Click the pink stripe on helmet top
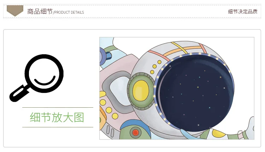This screenshot has width=265, height=152. tap(159, 55)
